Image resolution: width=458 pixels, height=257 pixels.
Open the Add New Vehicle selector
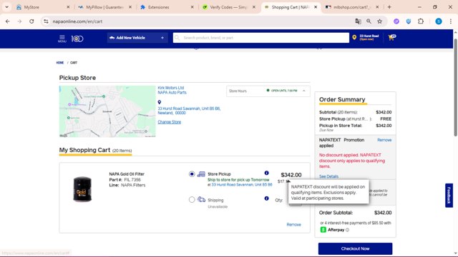coord(137,38)
